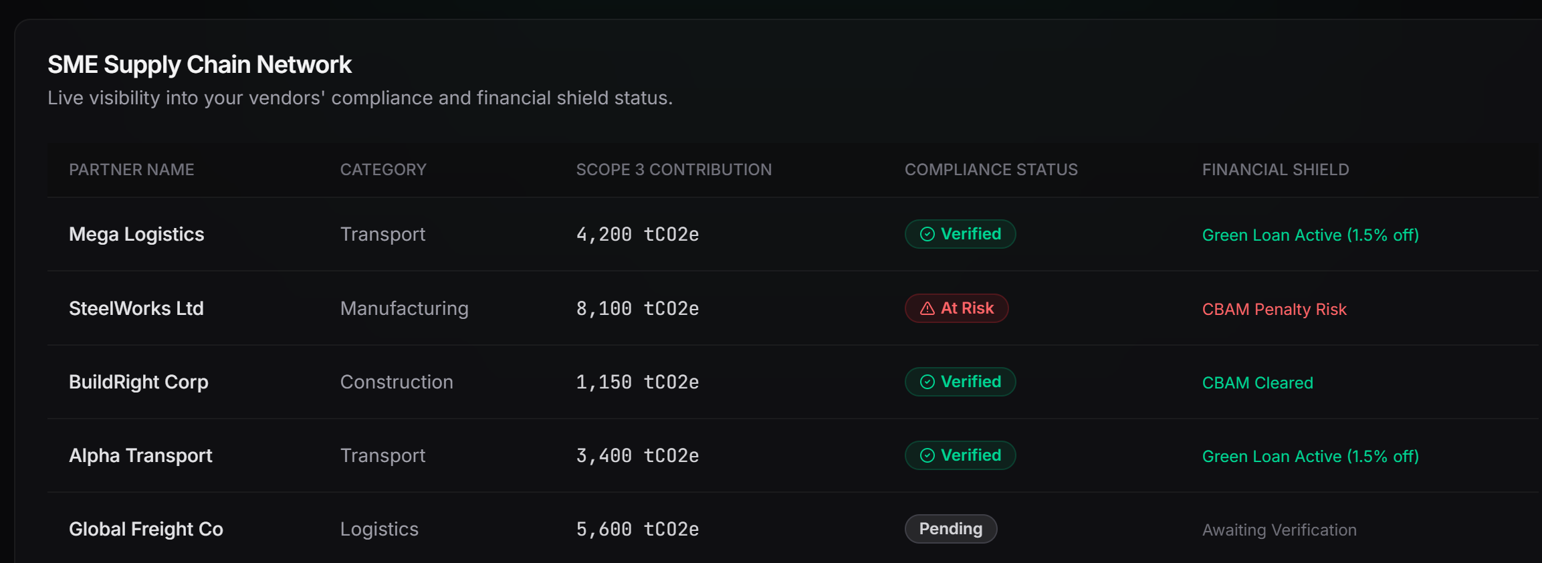
Task: Select the Alpha Transport partner name
Action: (x=140, y=455)
